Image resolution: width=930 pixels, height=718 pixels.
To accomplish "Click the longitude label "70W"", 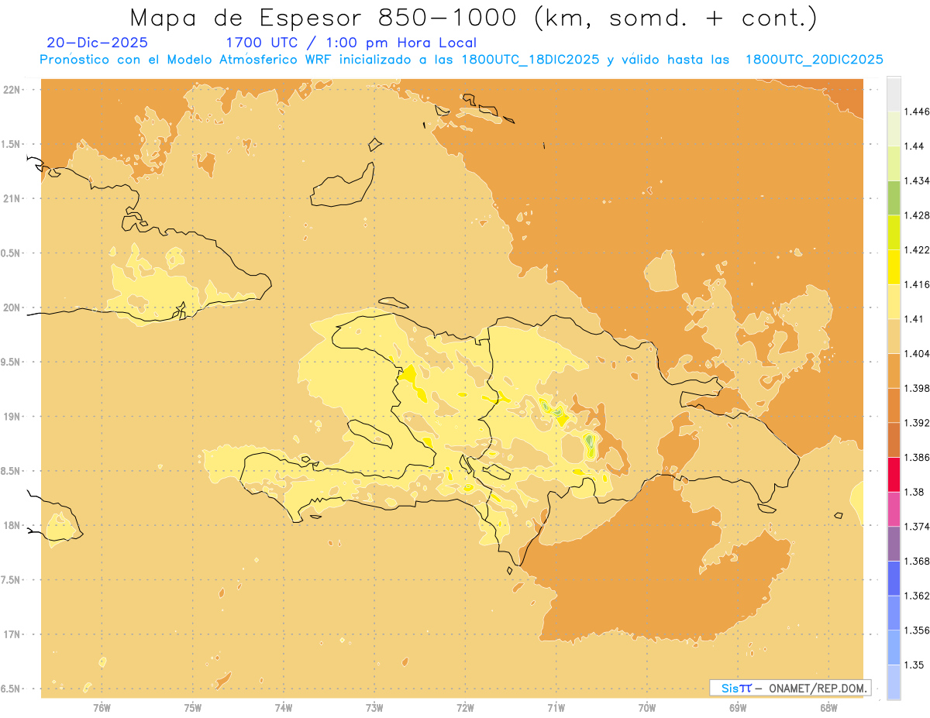I will (647, 708).
